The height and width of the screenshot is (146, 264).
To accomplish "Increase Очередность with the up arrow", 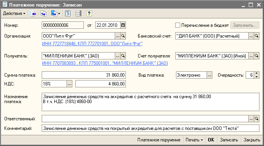I will pos(256,73).
